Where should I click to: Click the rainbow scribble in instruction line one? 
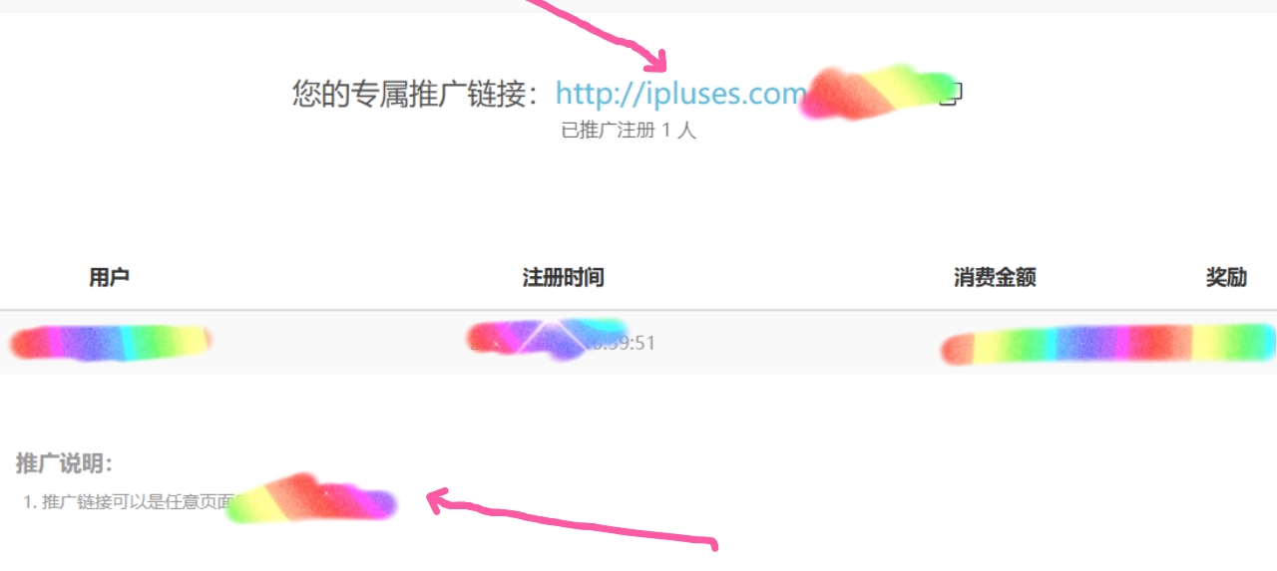coord(312,499)
